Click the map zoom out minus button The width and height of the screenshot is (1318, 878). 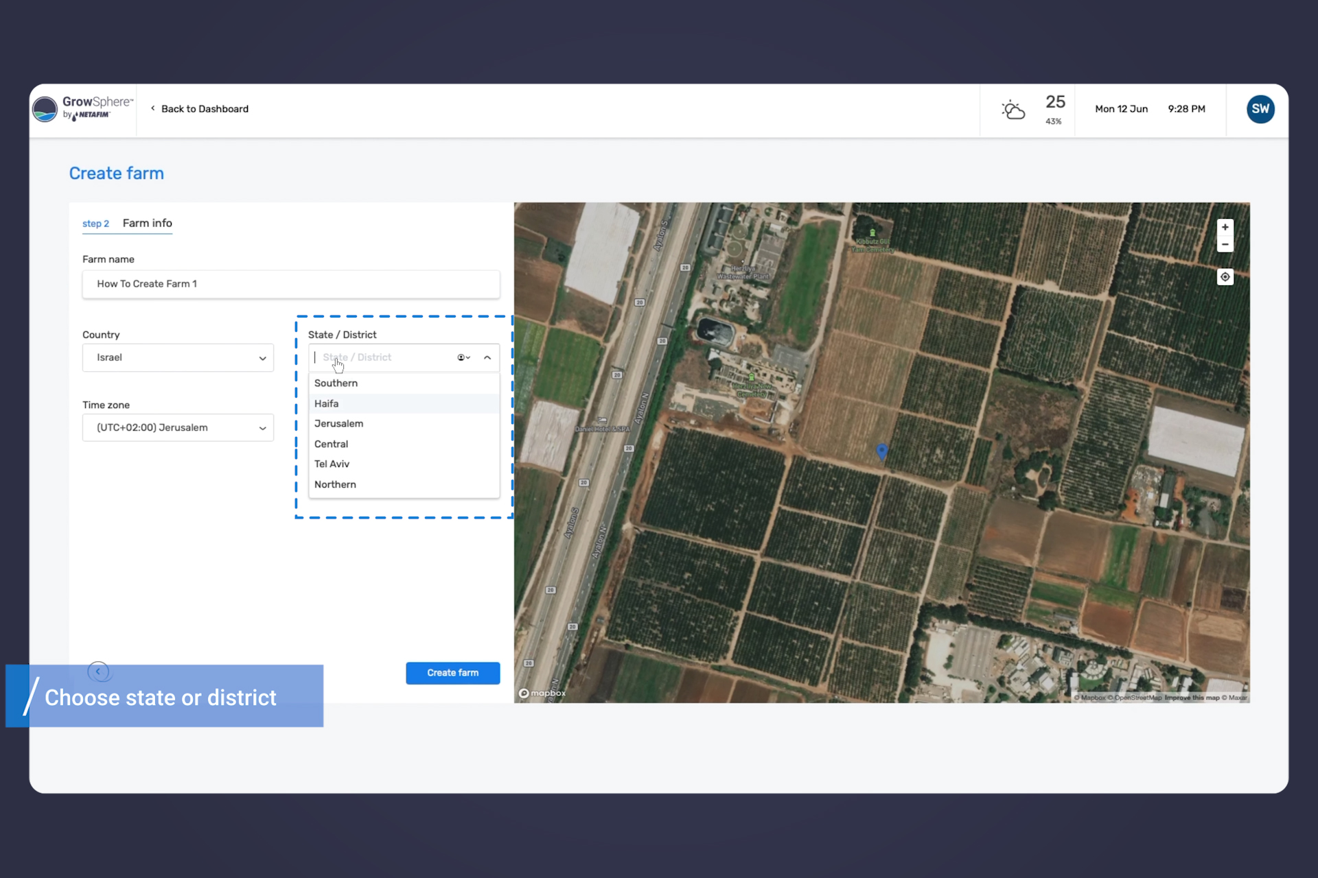tap(1225, 245)
